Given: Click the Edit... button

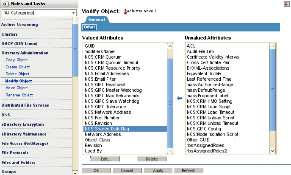Looking at the screenshot, I should point(105,159).
